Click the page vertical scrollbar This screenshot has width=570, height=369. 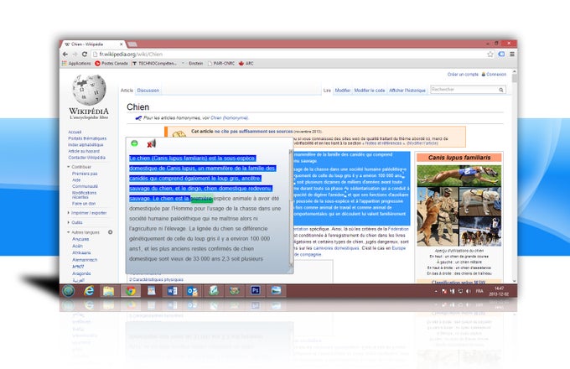514,174
